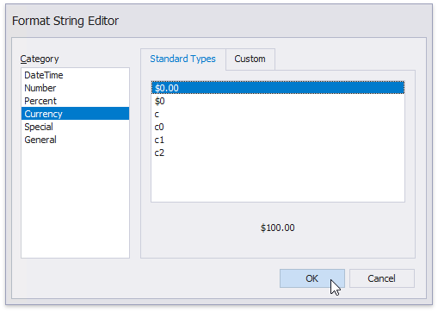Confirm with the OK button
The height and width of the screenshot is (312, 438).
coord(312,278)
